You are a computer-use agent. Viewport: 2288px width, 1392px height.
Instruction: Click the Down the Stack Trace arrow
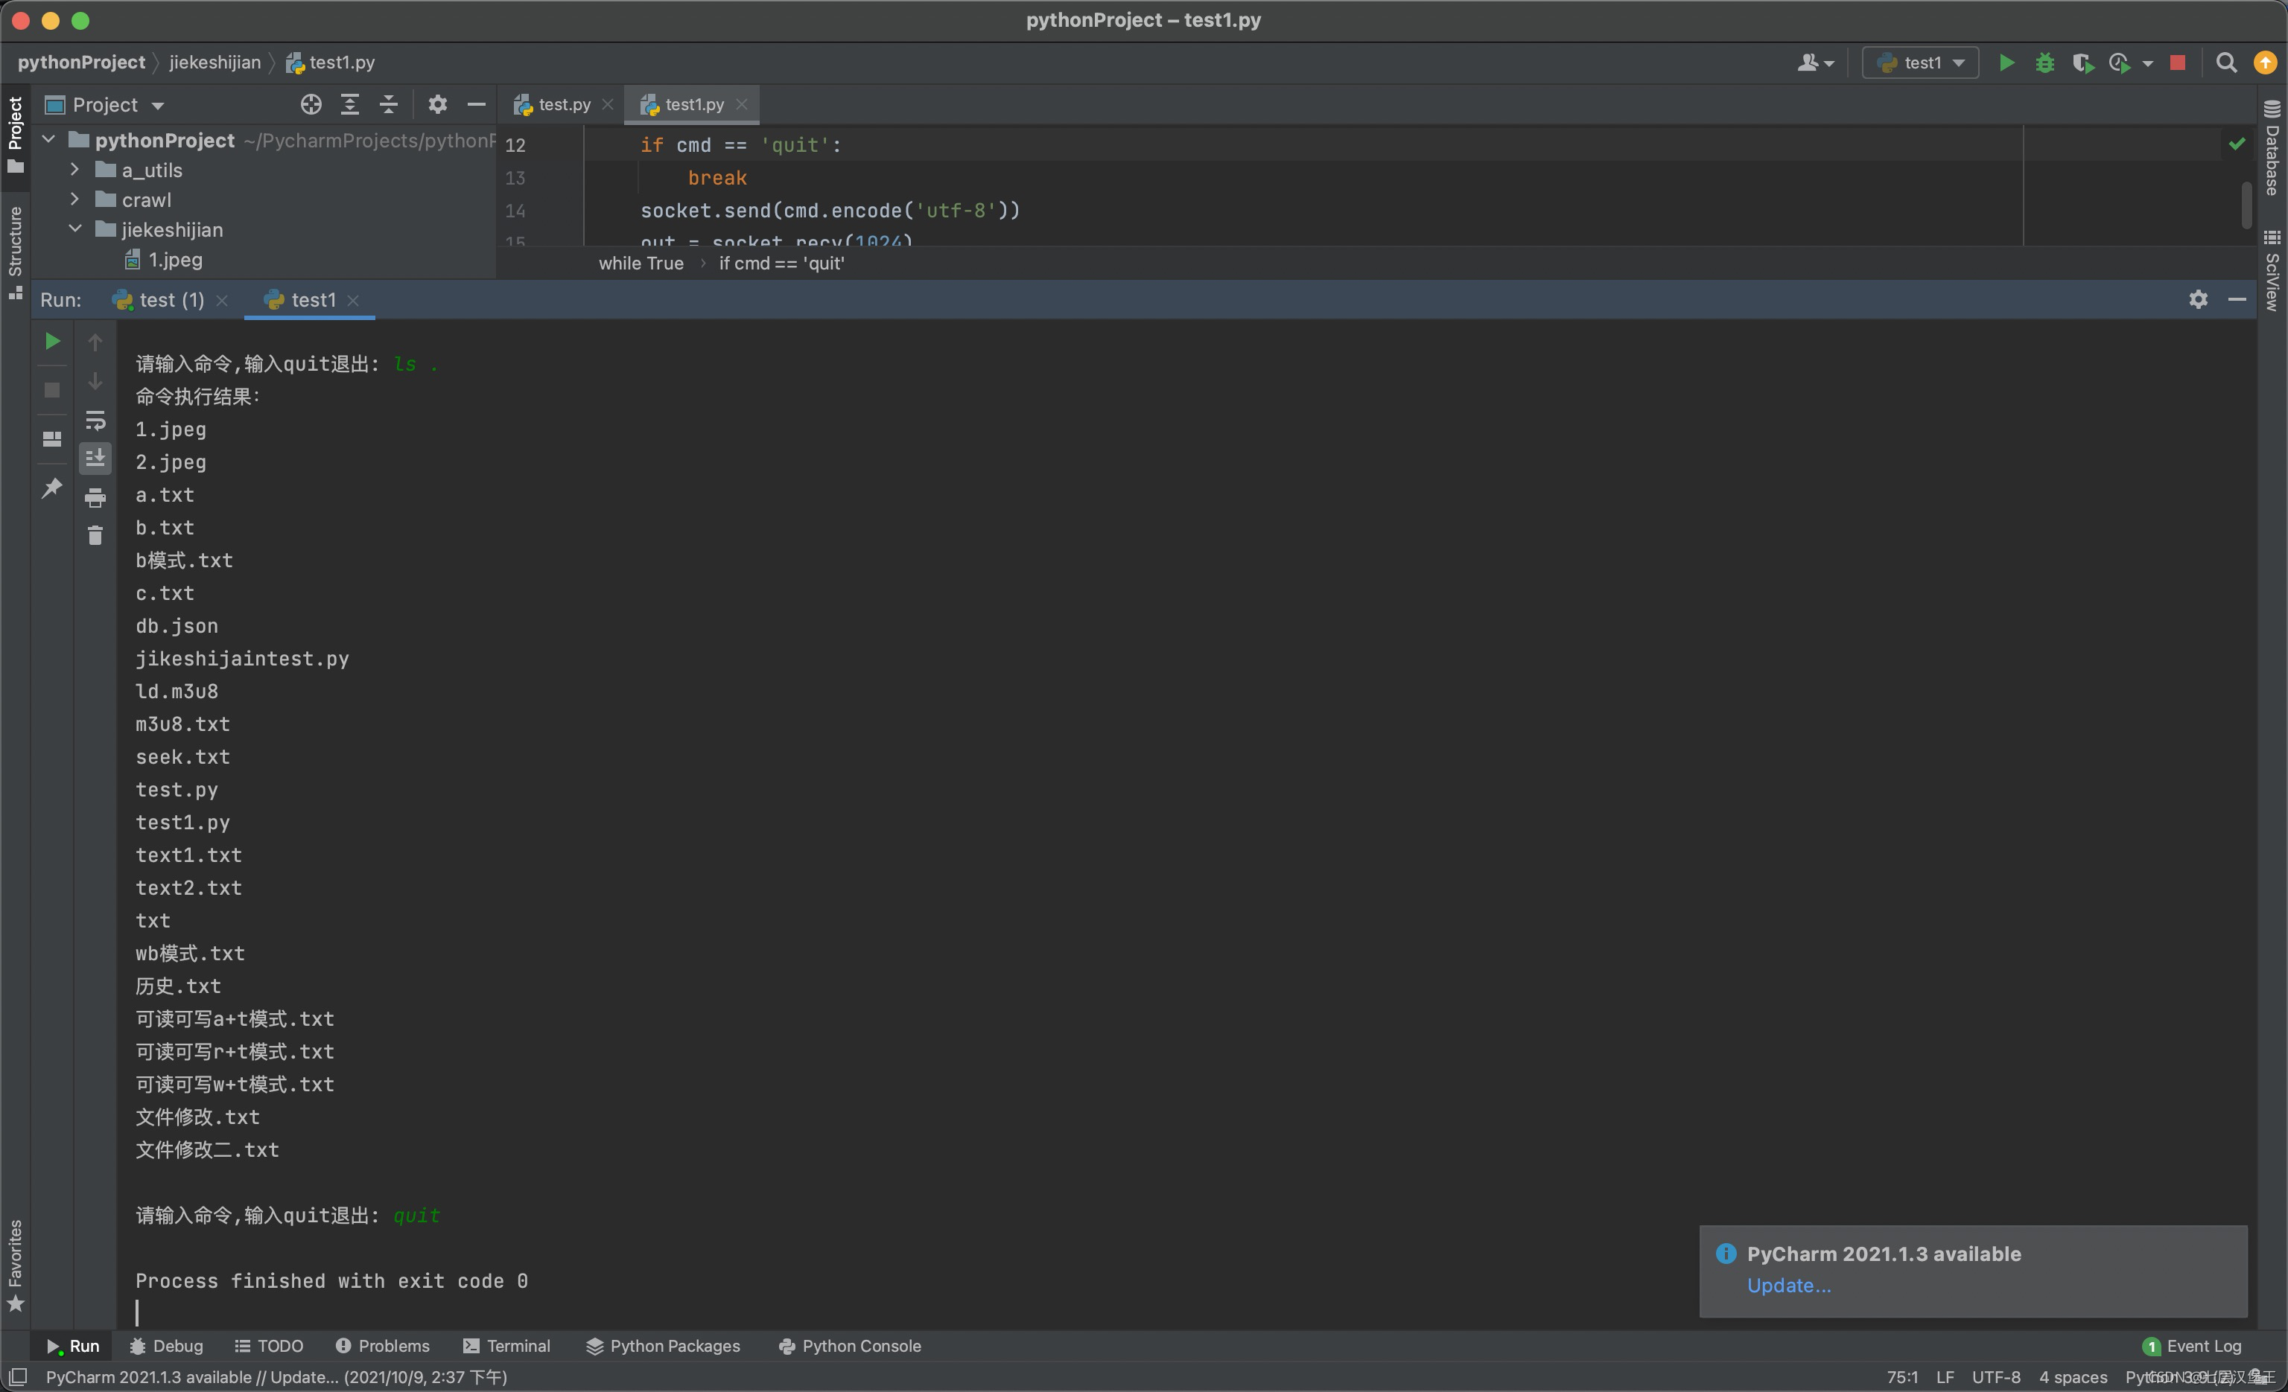[95, 381]
